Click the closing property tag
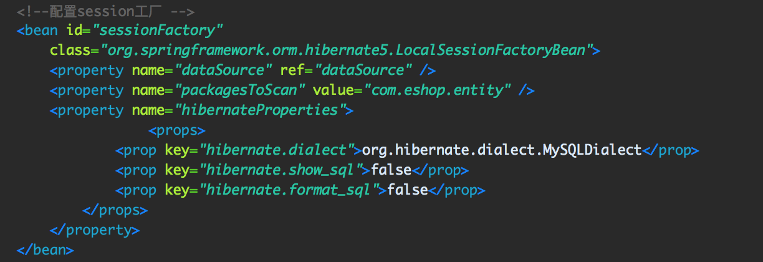Image resolution: width=763 pixels, height=262 pixels. point(94,230)
